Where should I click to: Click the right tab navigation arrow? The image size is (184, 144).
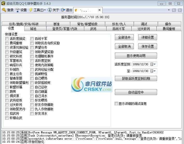point(180,10)
